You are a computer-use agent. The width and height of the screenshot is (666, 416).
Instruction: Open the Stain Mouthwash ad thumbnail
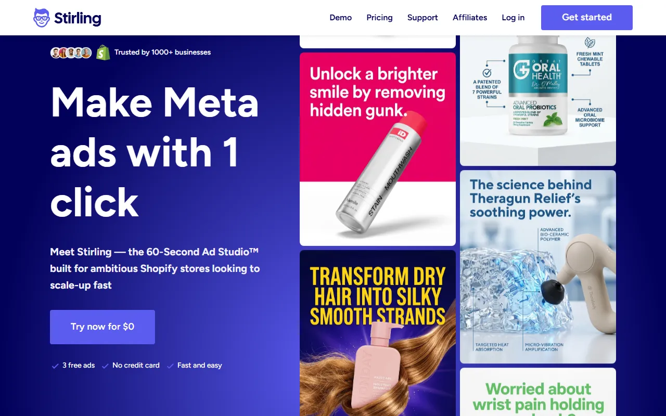point(378,149)
